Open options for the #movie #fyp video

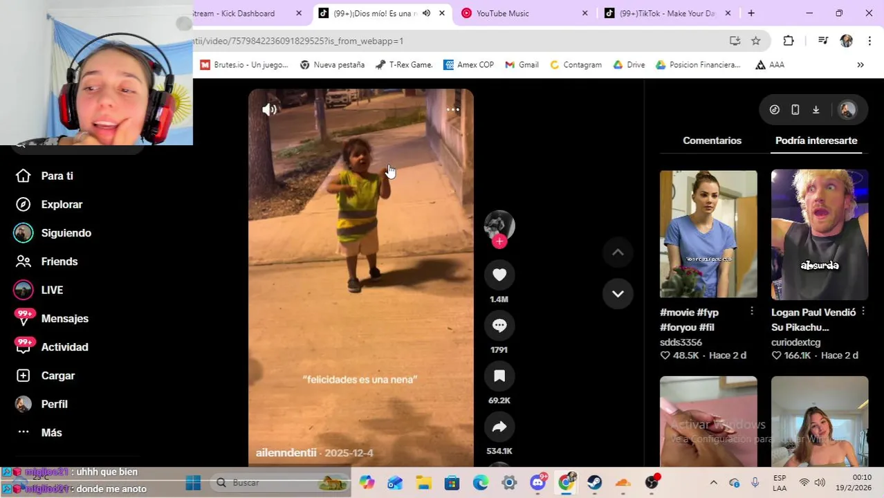coord(752,312)
